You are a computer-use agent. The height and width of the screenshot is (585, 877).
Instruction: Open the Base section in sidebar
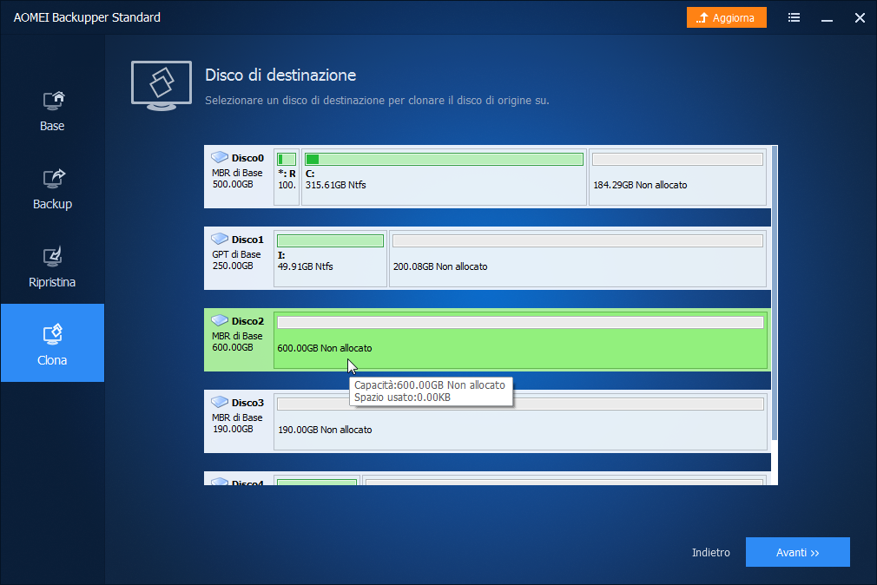pyautogui.click(x=52, y=111)
